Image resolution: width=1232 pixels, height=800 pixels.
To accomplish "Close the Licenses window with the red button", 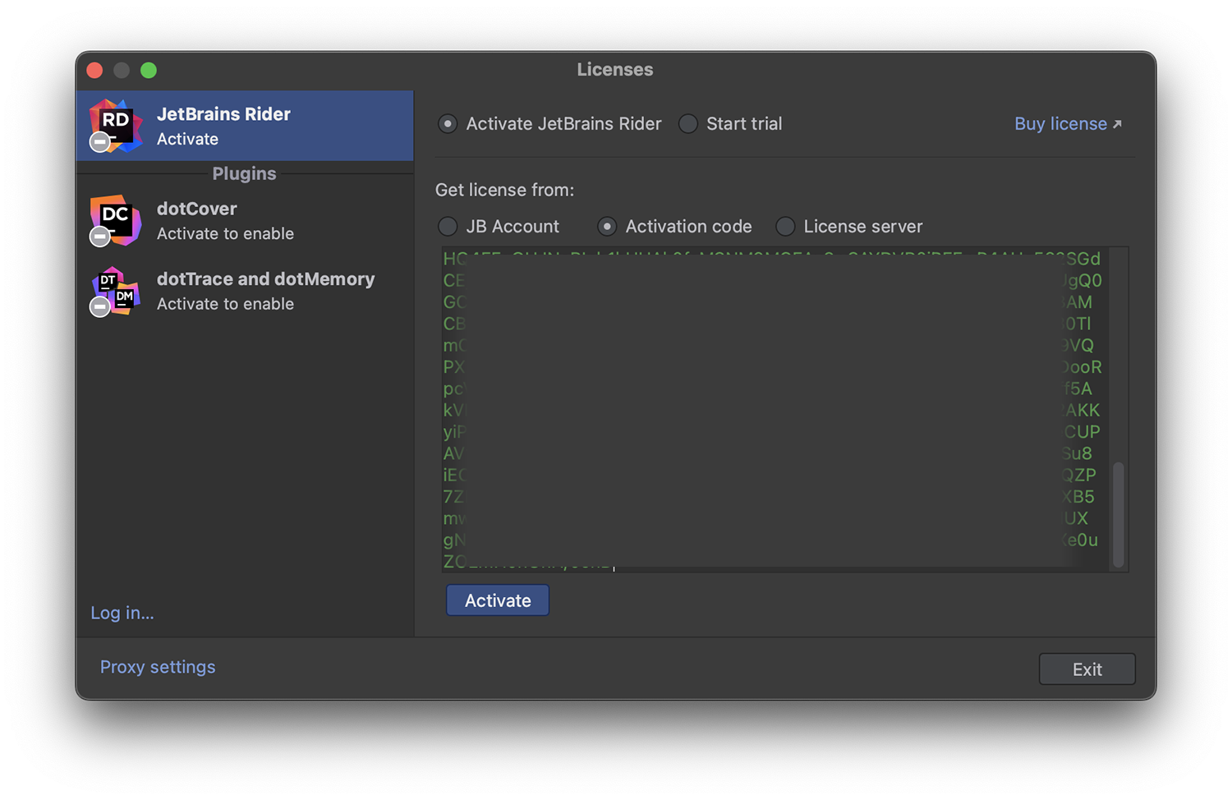I will 95,70.
